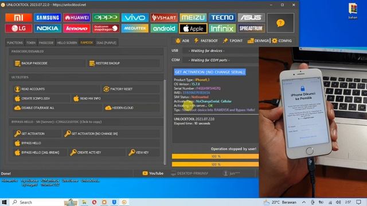Click the View Key button
The image size is (367, 206).
pyautogui.click(x=144, y=153)
